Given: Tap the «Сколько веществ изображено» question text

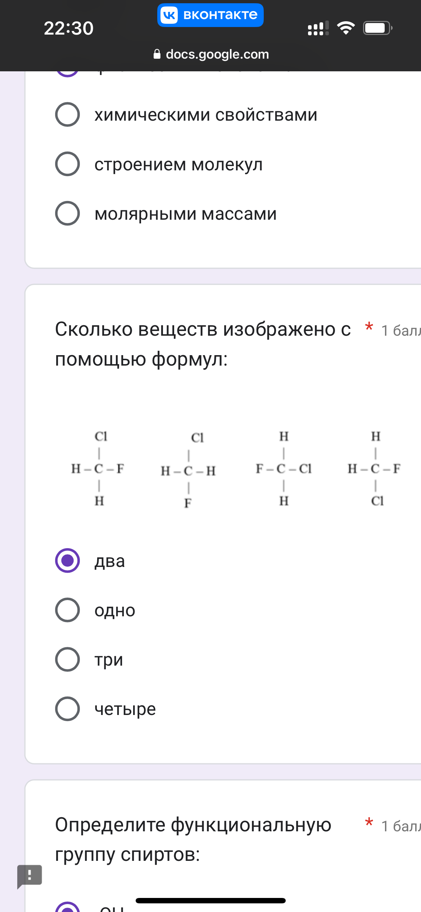Looking at the screenshot, I should point(203,344).
